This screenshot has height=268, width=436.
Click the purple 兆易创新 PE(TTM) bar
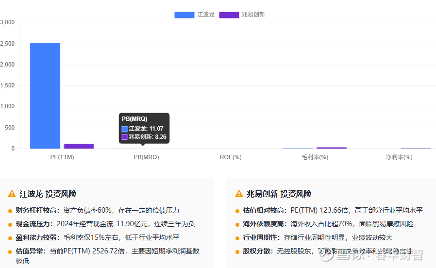point(79,146)
